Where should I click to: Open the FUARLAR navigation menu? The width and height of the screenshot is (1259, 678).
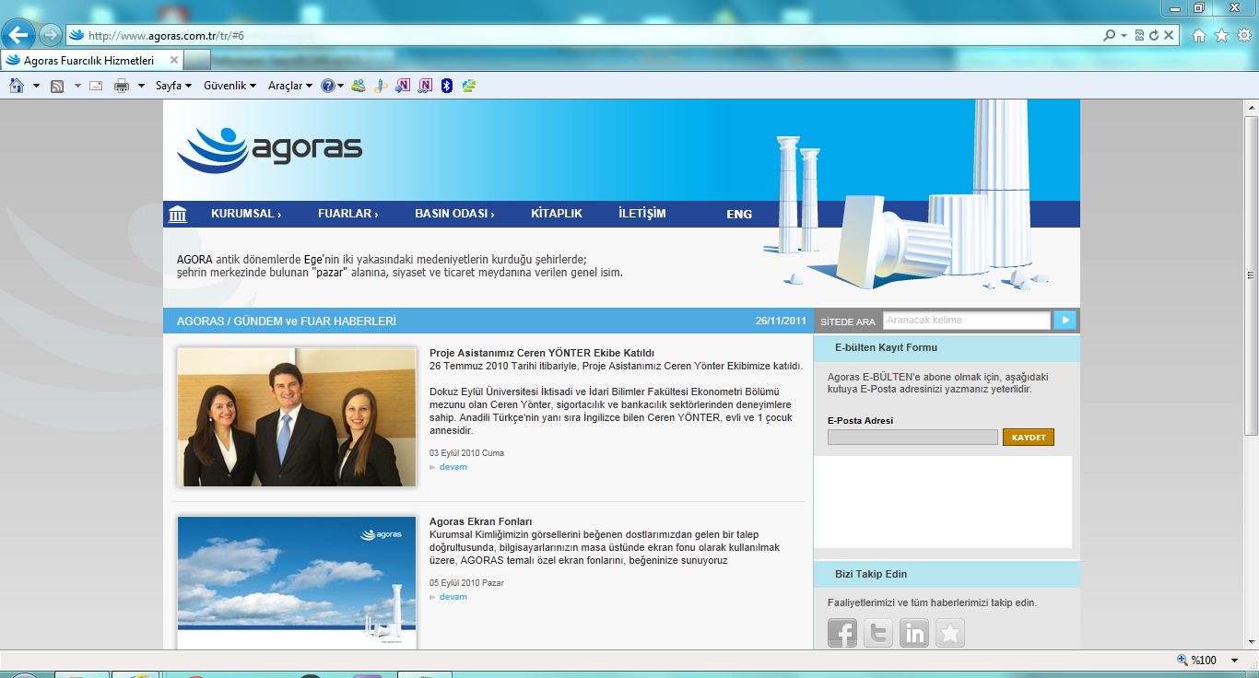[347, 214]
